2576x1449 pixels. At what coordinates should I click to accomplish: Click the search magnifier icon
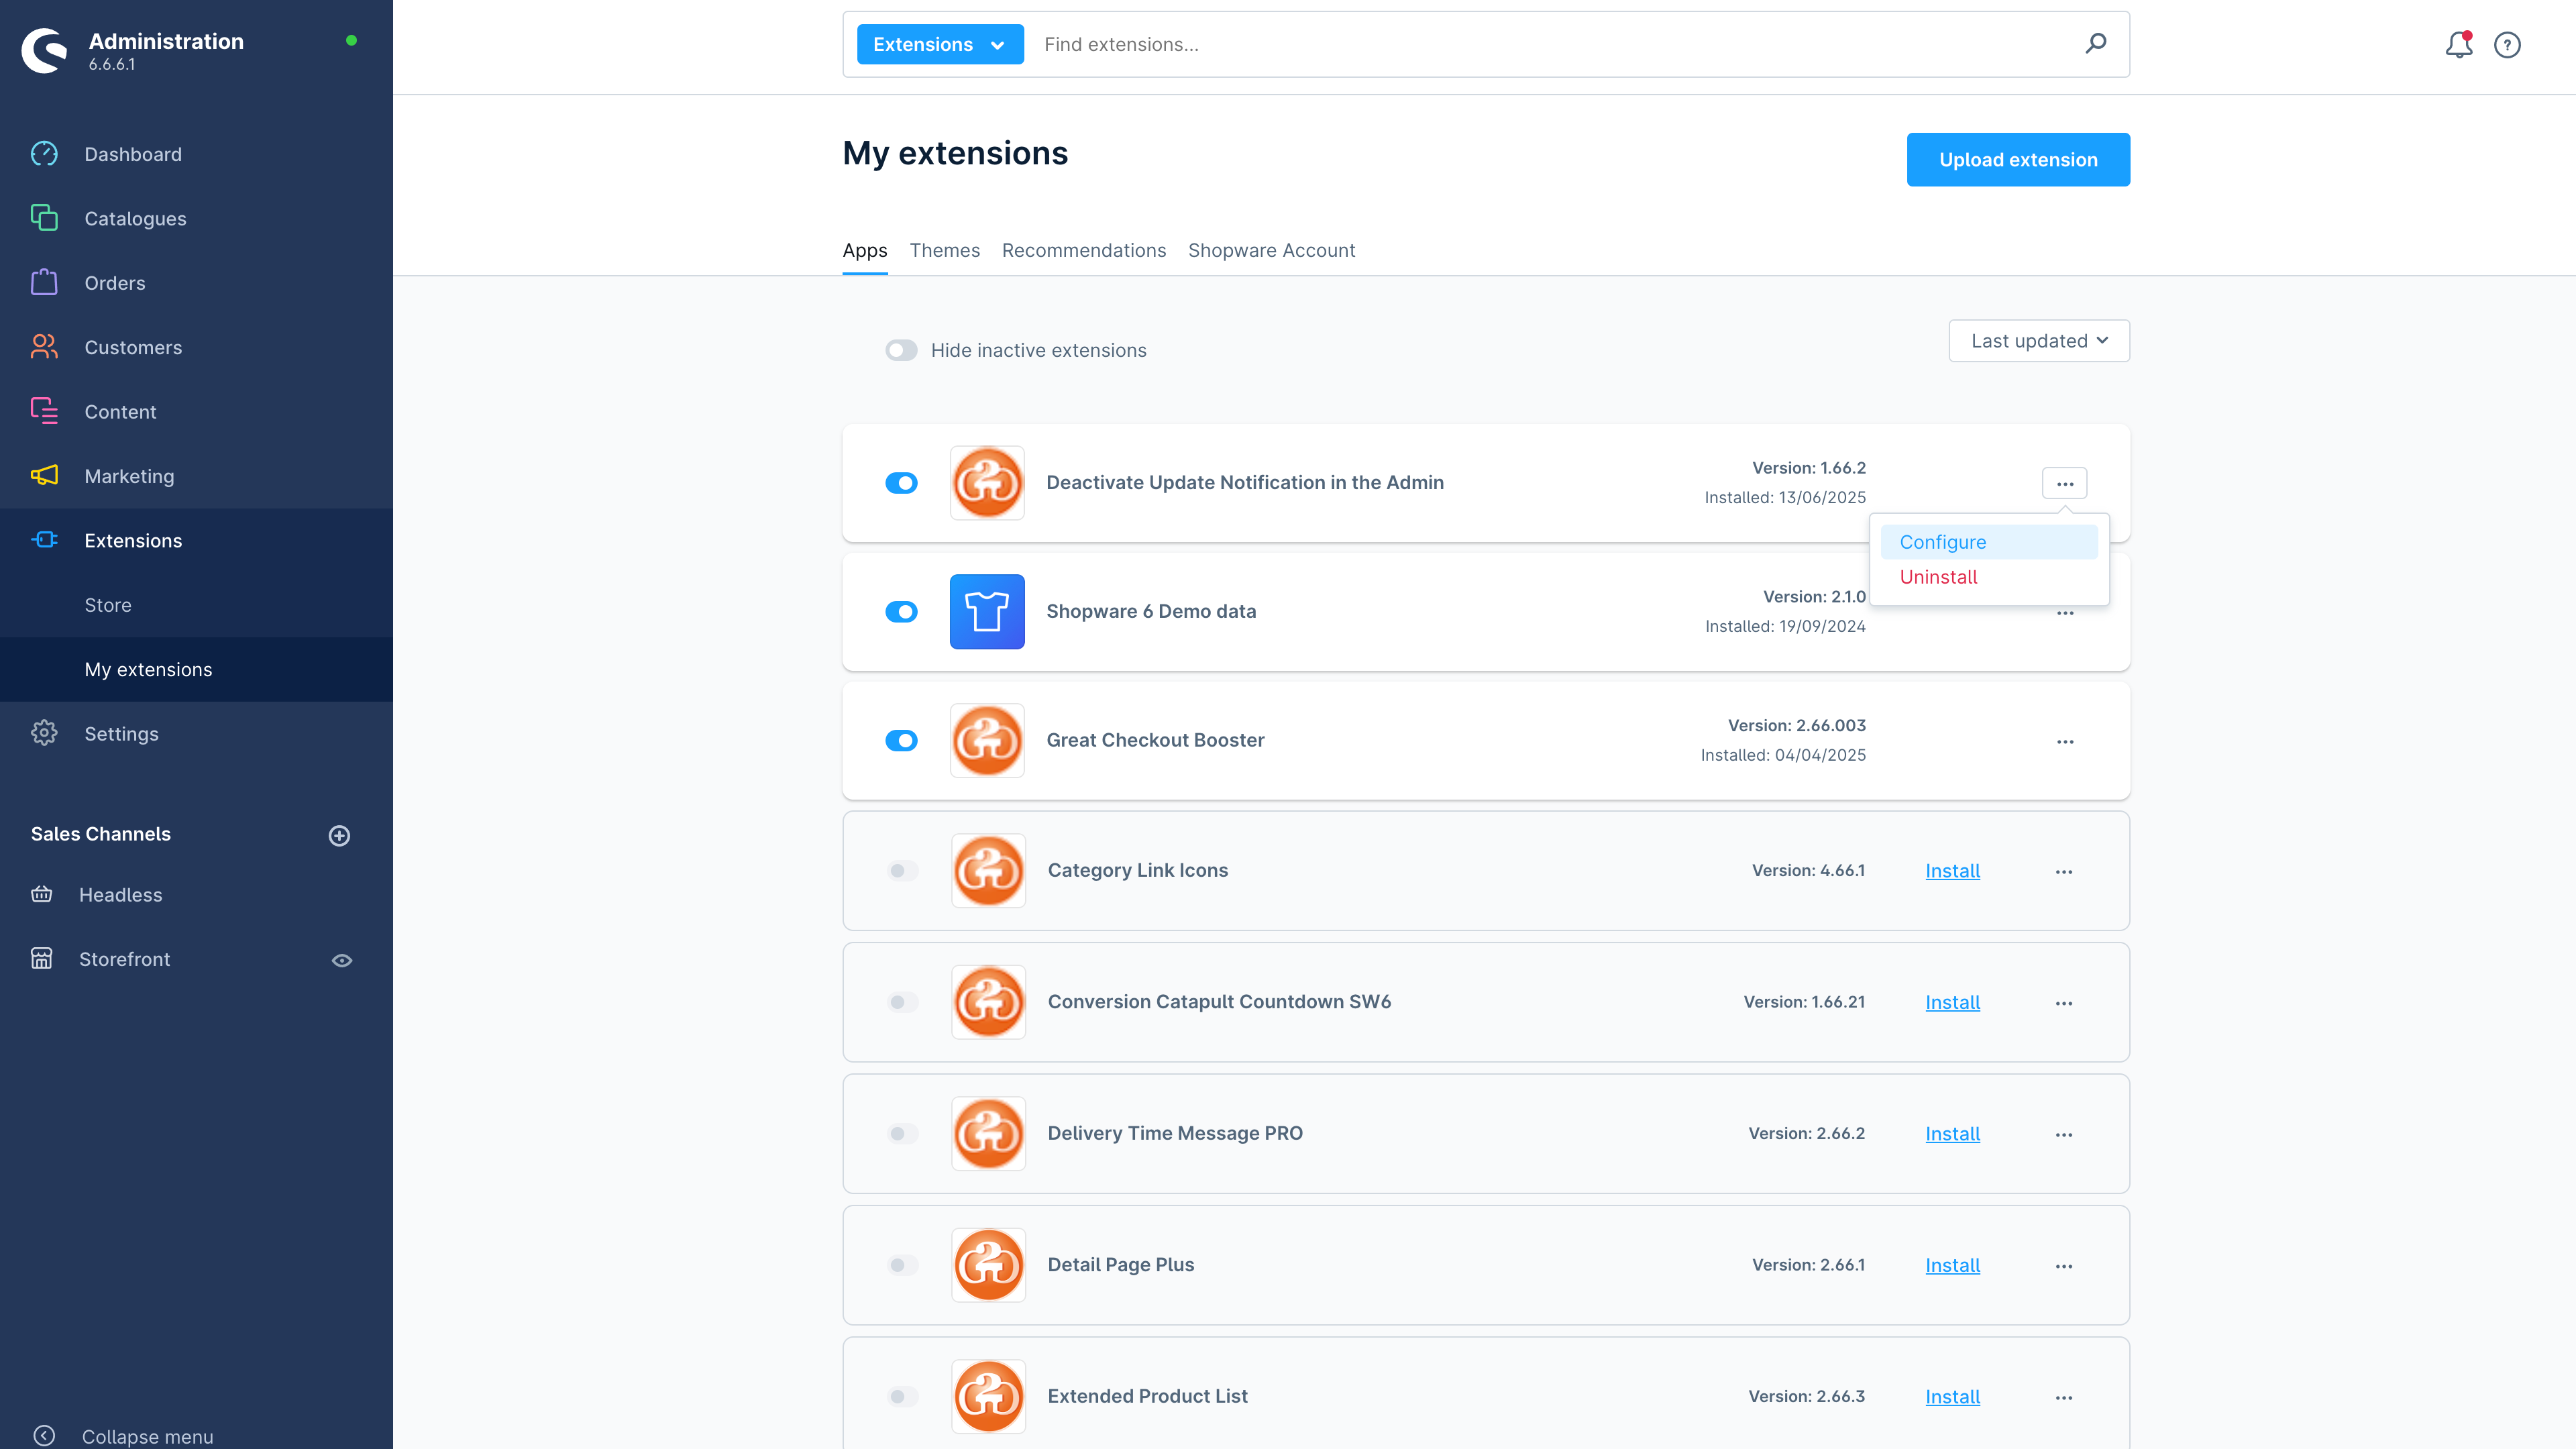2095,44
